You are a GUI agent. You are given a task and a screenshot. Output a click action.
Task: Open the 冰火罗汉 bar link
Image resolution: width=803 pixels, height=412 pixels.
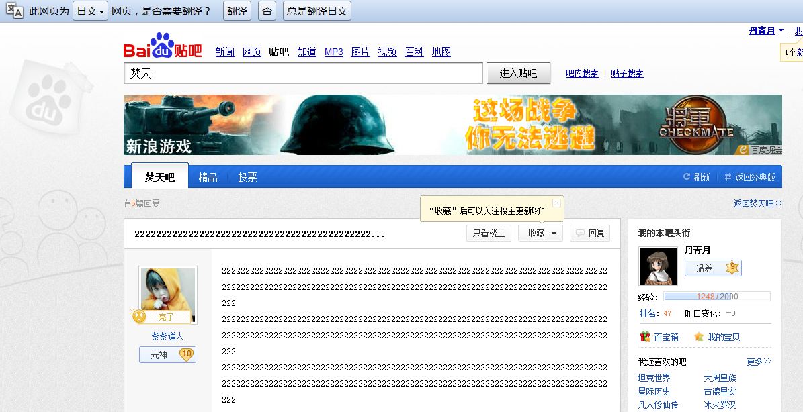(x=720, y=405)
